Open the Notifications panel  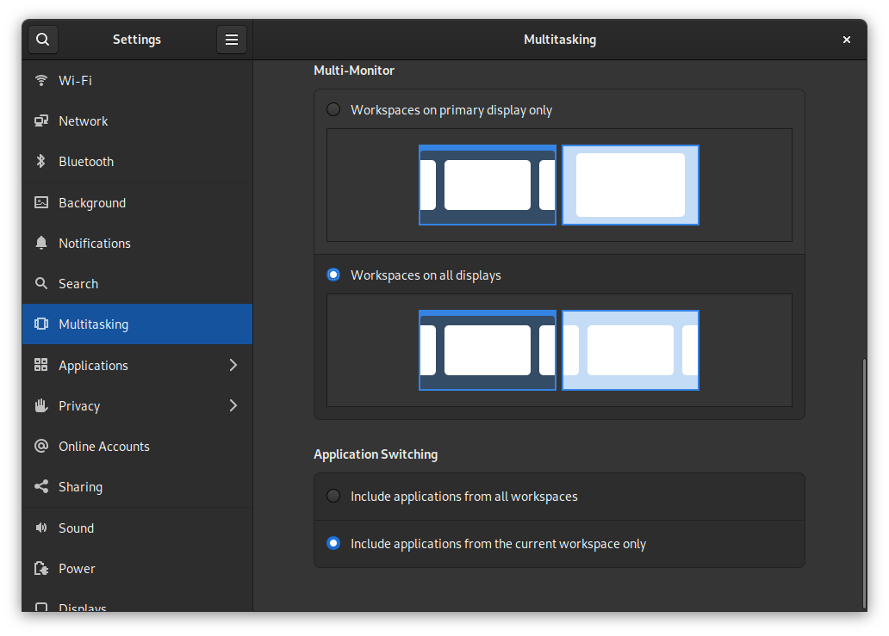click(x=137, y=243)
